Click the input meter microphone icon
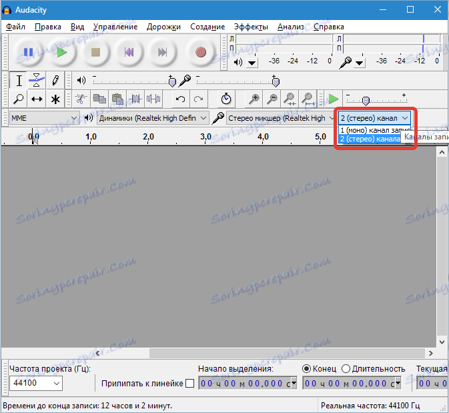 [346, 63]
